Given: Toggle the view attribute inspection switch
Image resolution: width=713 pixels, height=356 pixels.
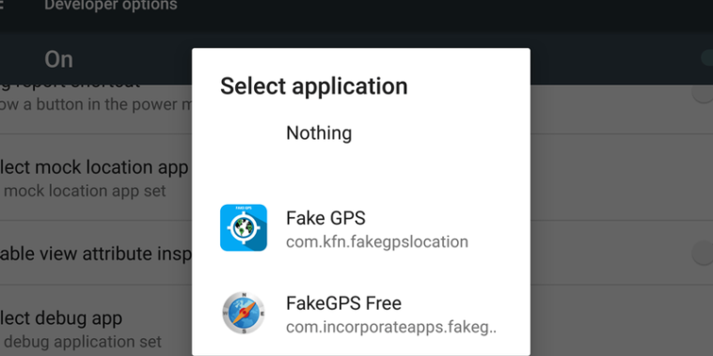Looking at the screenshot, I should pos(702,254).
